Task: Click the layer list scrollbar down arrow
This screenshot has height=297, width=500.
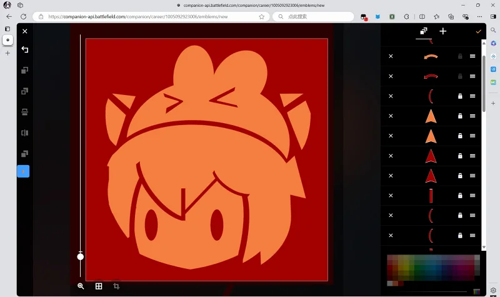Action: pyautogui.click(x=484, y=247)
